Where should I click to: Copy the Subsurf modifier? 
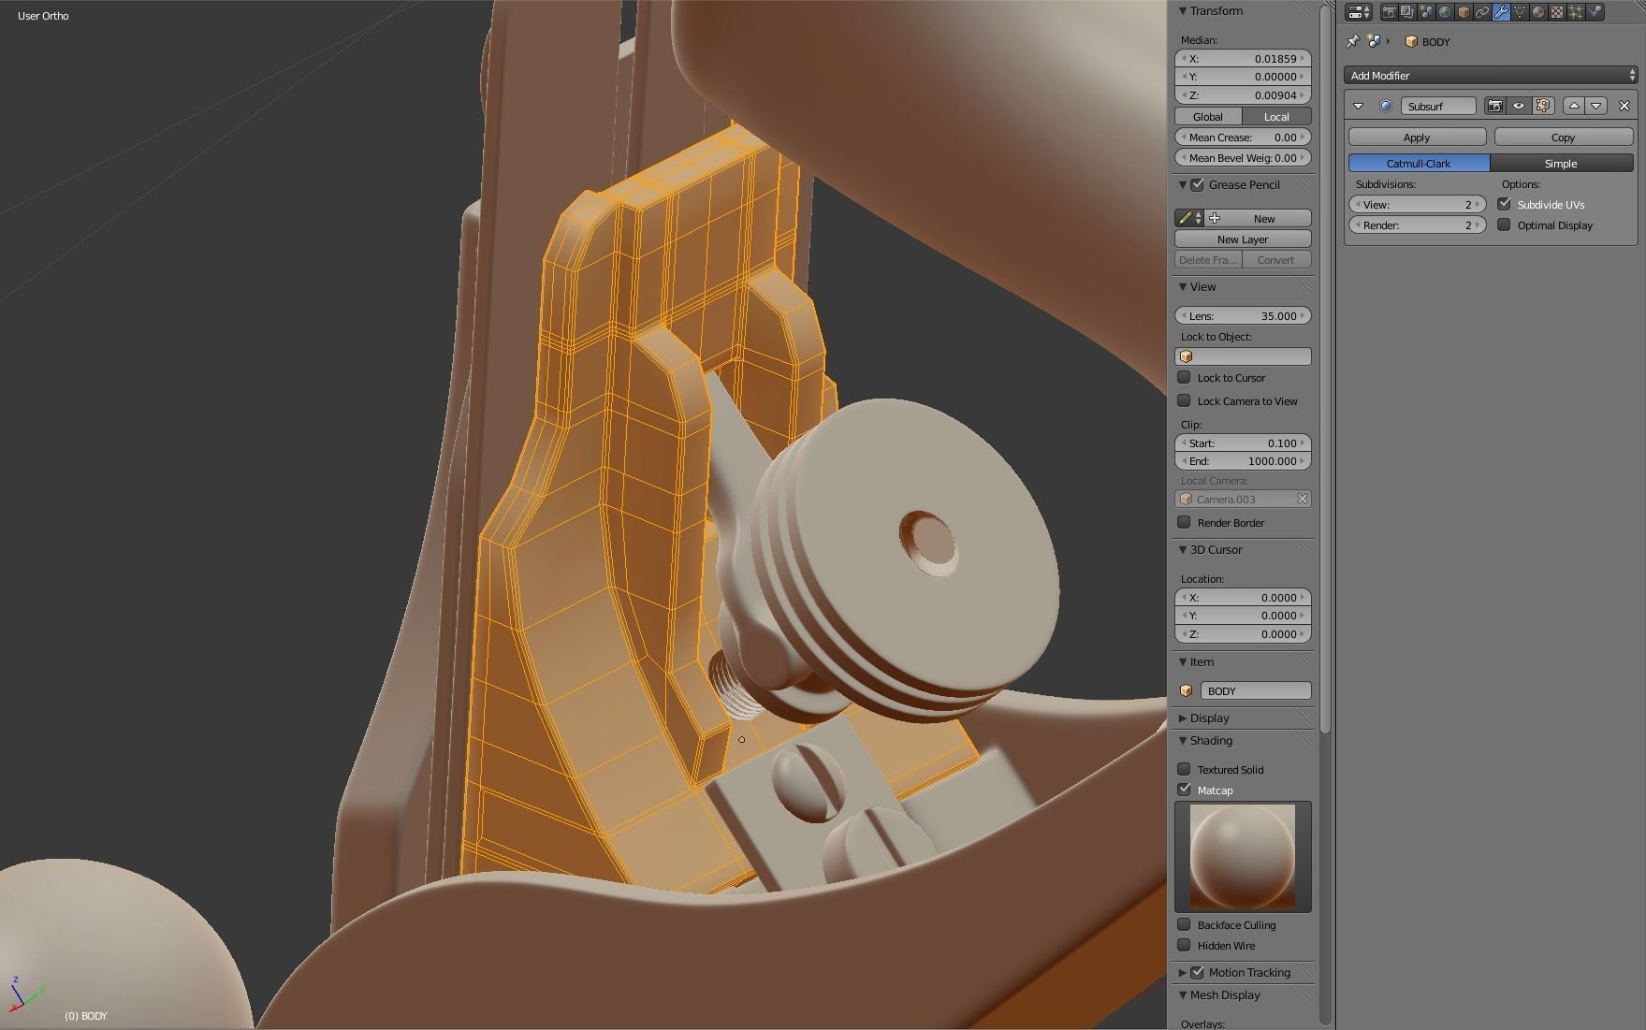pyautogui.click(x=1564, y=137)
